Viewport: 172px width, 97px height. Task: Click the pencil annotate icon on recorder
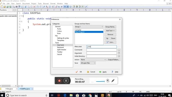pos(113,81)
